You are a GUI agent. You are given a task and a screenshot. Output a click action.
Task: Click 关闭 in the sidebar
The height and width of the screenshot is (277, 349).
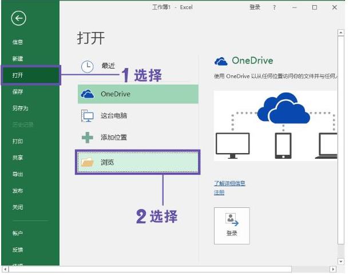(x=18, y=207)
